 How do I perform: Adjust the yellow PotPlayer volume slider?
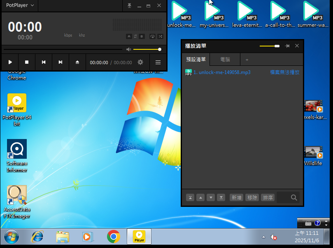coord(147,49)
